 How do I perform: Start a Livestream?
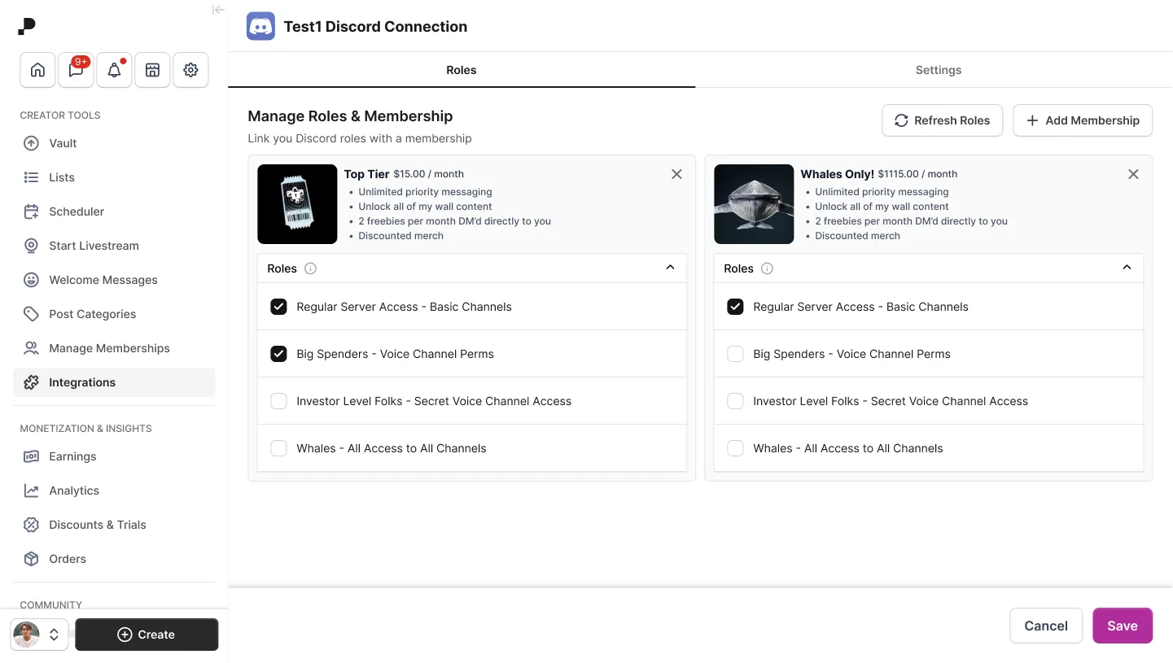coord(93,246)
